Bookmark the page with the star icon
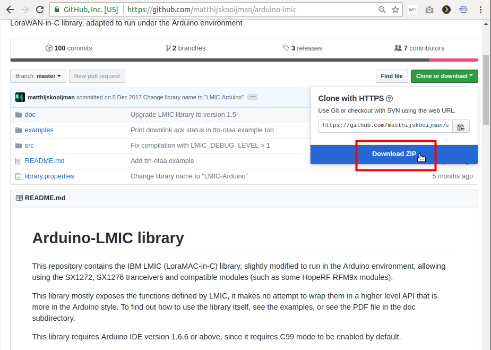The width and height of the screenshot is (491, 350). [395, 10]
